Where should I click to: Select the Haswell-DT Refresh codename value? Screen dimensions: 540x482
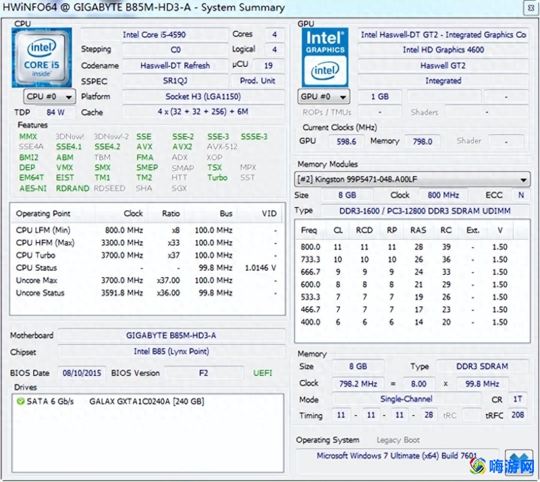click(175, 65)
